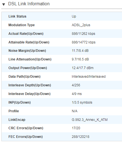Screen dimensions: 122x144
Task: Click the DSL Link Information heading
Action: [x=29, y=4]
